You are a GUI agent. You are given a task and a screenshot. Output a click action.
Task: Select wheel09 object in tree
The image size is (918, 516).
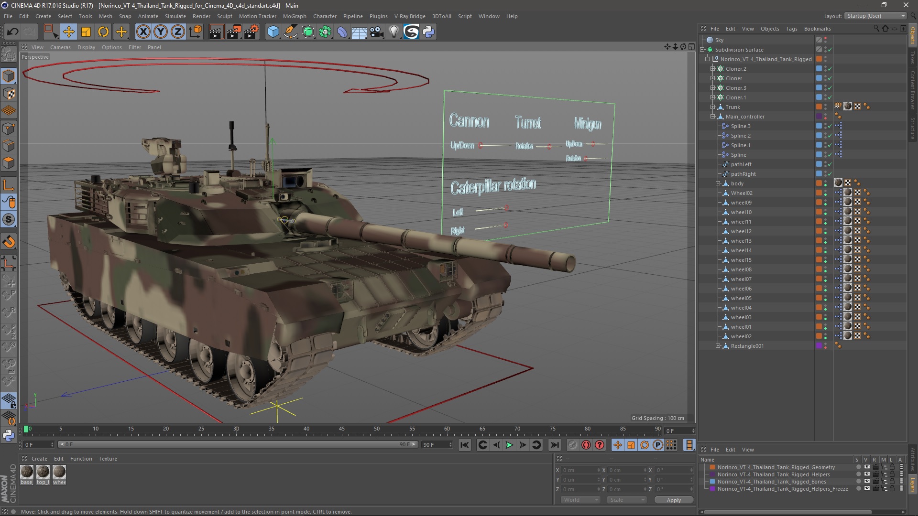pyautogui.click(x=741, y=203)
